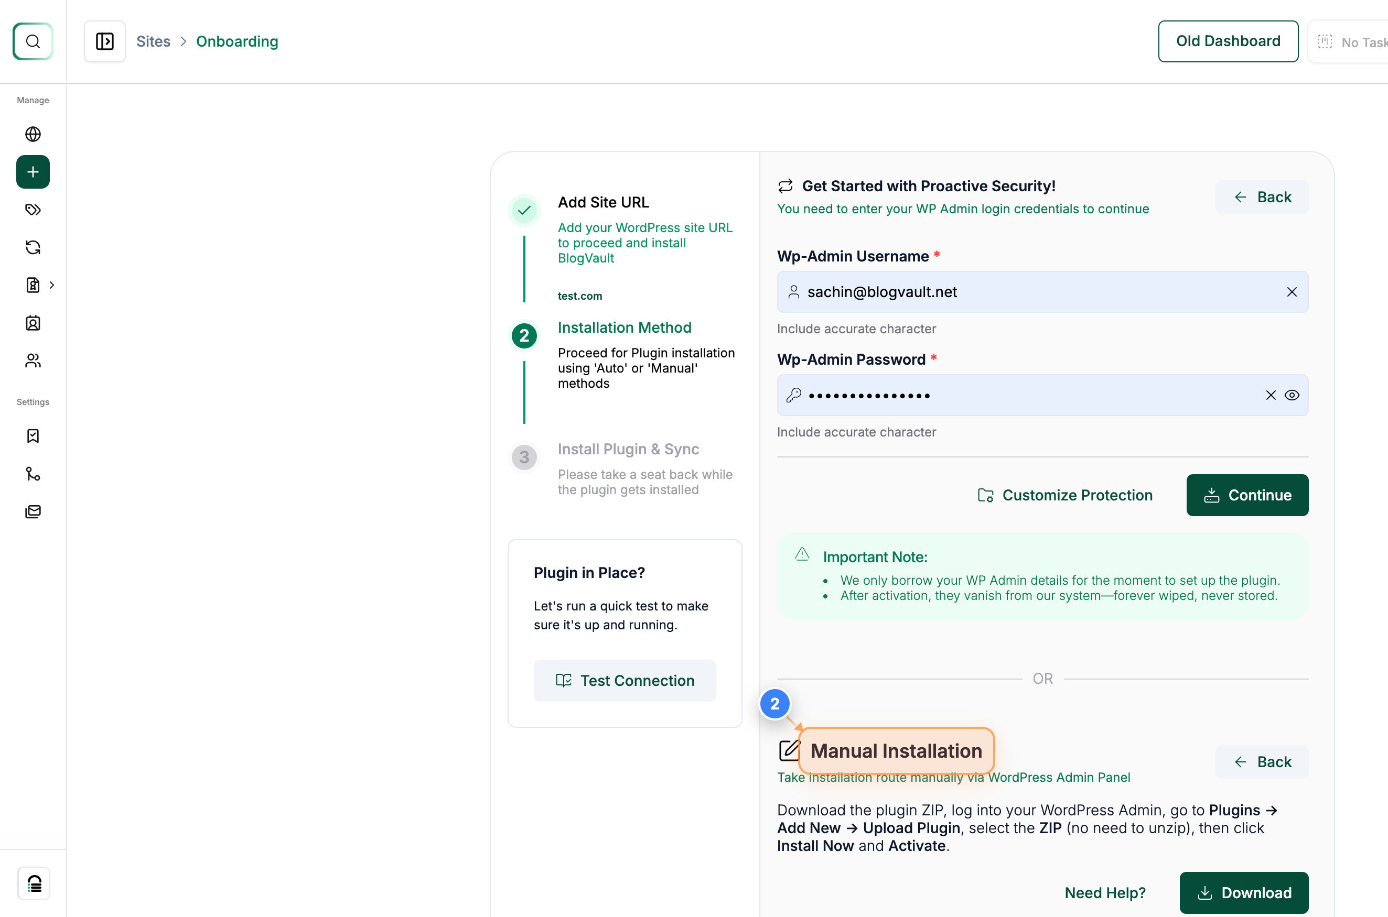The height and width of the screenshot is (917, 1388).
Task: Click Test Connection under Plugin in Place
Action: [625, 680]
